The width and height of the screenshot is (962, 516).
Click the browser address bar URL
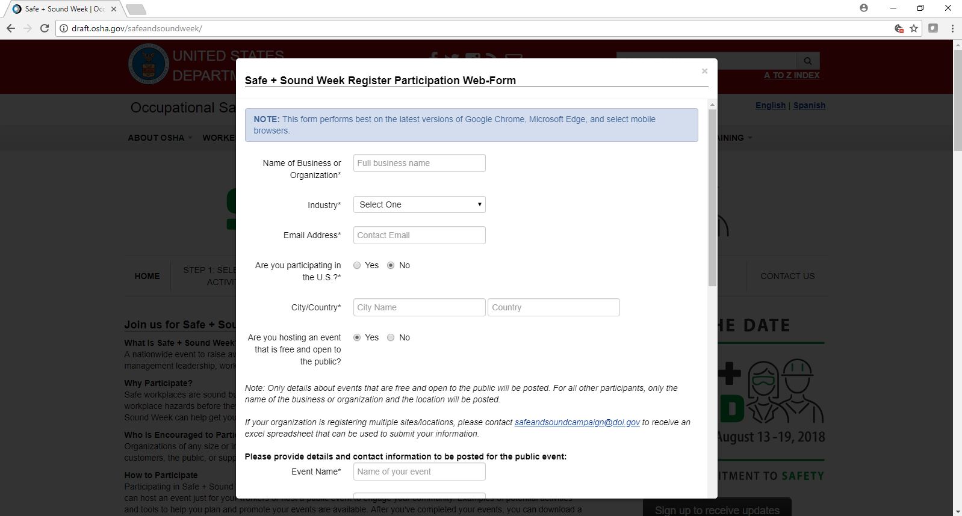pyautogui.click(x=137, y=28)
